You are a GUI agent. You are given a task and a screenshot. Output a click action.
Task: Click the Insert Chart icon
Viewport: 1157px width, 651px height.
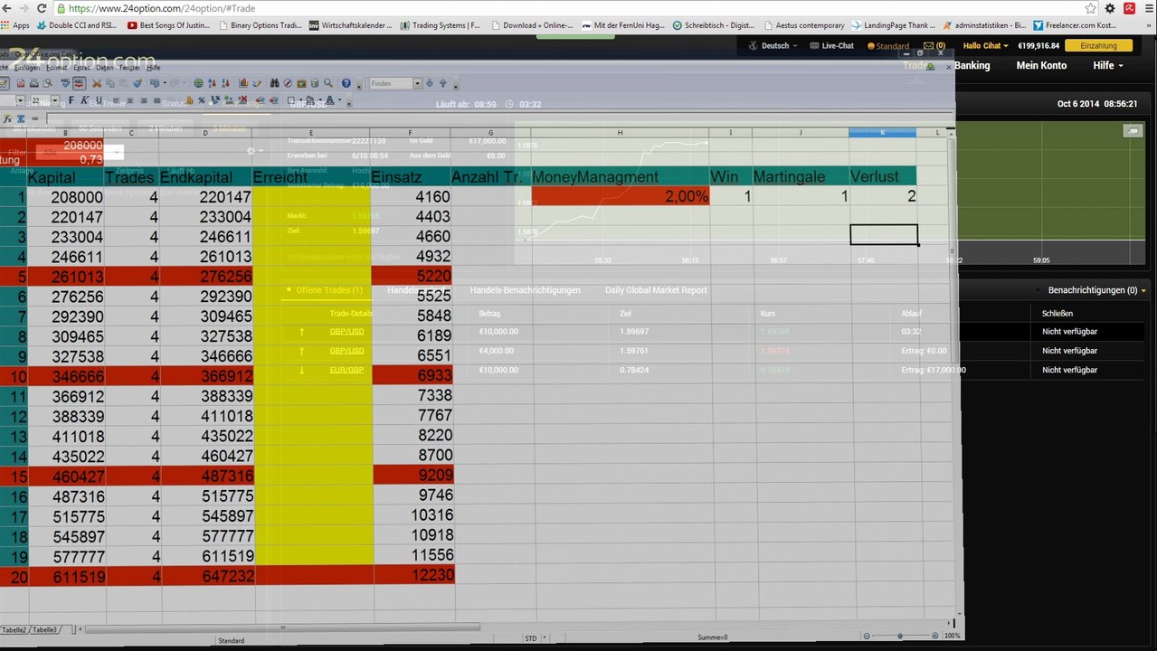coord(243,83)
